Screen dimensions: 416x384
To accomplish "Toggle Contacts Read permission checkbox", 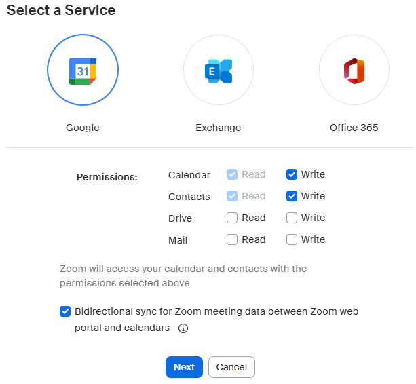I will tap(232, 196).
